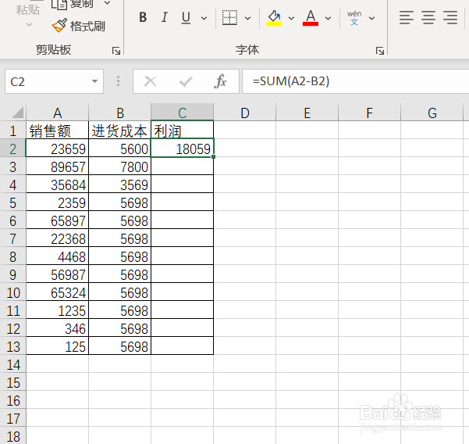Click cell with value 3569
469x444 pixels.
tap(120, 184)
